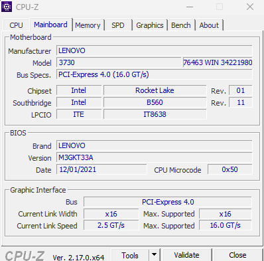The width and height of the screenshot is (264, 261).
Task: Click the 76463 WIN 34221980 field
Action: click(218, 62)
